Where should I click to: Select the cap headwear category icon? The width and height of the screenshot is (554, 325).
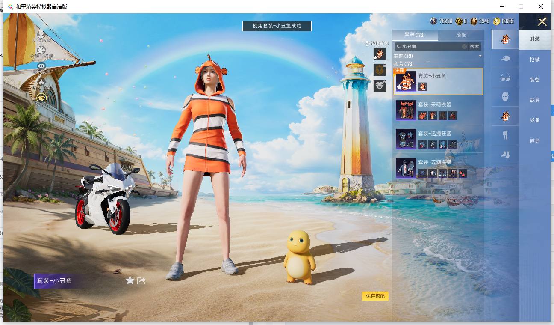pyautogui.click(x=505, y=59)
